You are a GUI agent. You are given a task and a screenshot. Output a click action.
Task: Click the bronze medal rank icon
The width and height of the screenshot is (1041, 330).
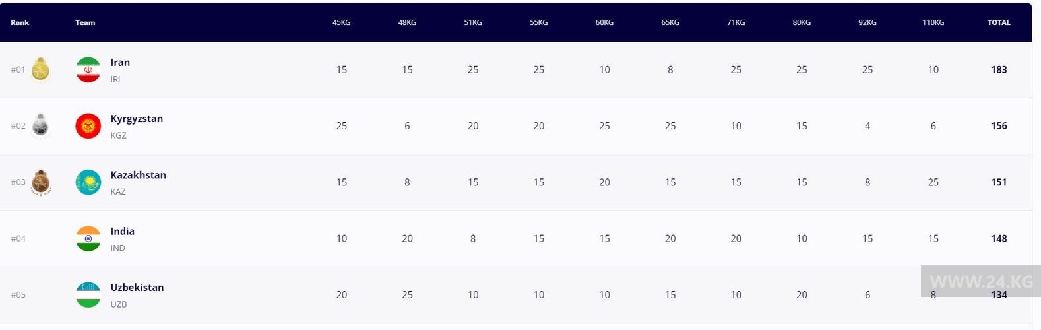point(41,182)
